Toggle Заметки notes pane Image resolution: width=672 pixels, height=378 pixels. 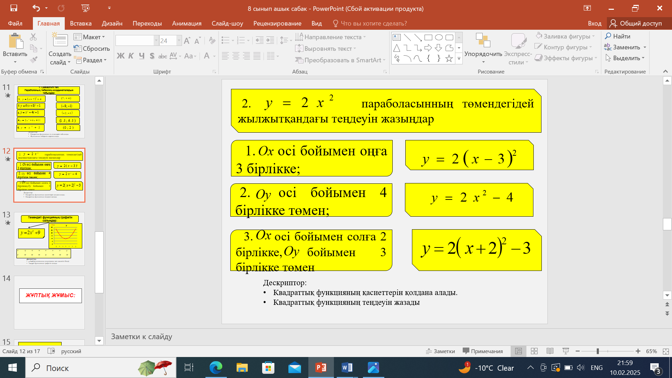coord(440,351)
